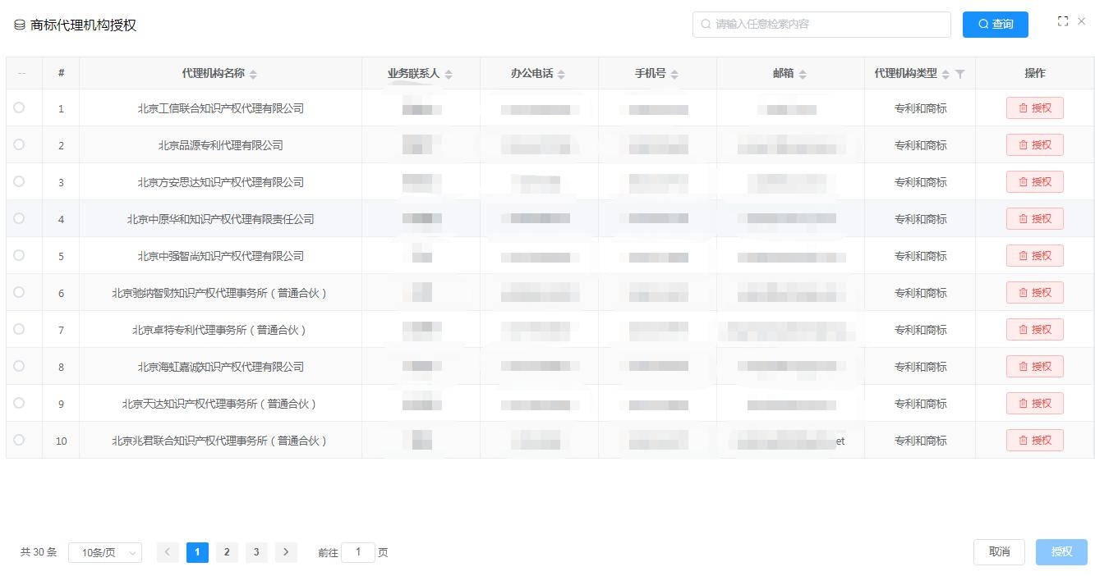Select radio for 北京中强智尚知识产权代理有限公司

pos(19,255)
